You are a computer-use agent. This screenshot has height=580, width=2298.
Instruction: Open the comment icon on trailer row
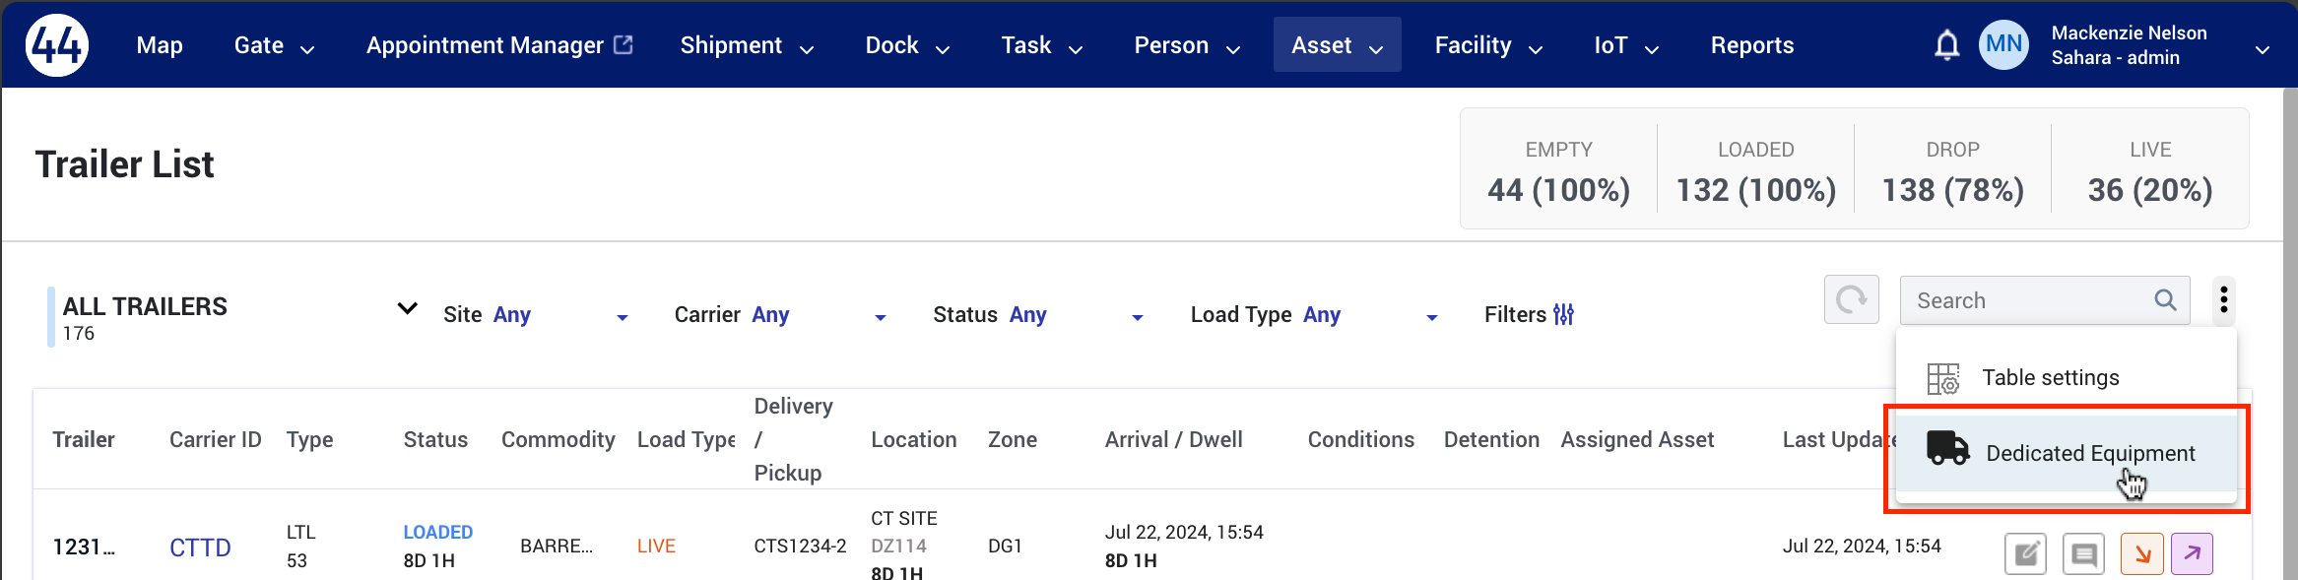point(2083,554)
